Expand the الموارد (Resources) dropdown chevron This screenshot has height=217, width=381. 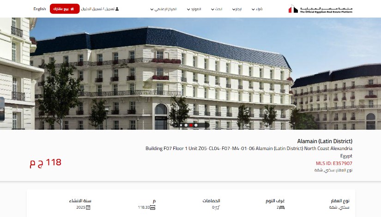click(188, 10)
